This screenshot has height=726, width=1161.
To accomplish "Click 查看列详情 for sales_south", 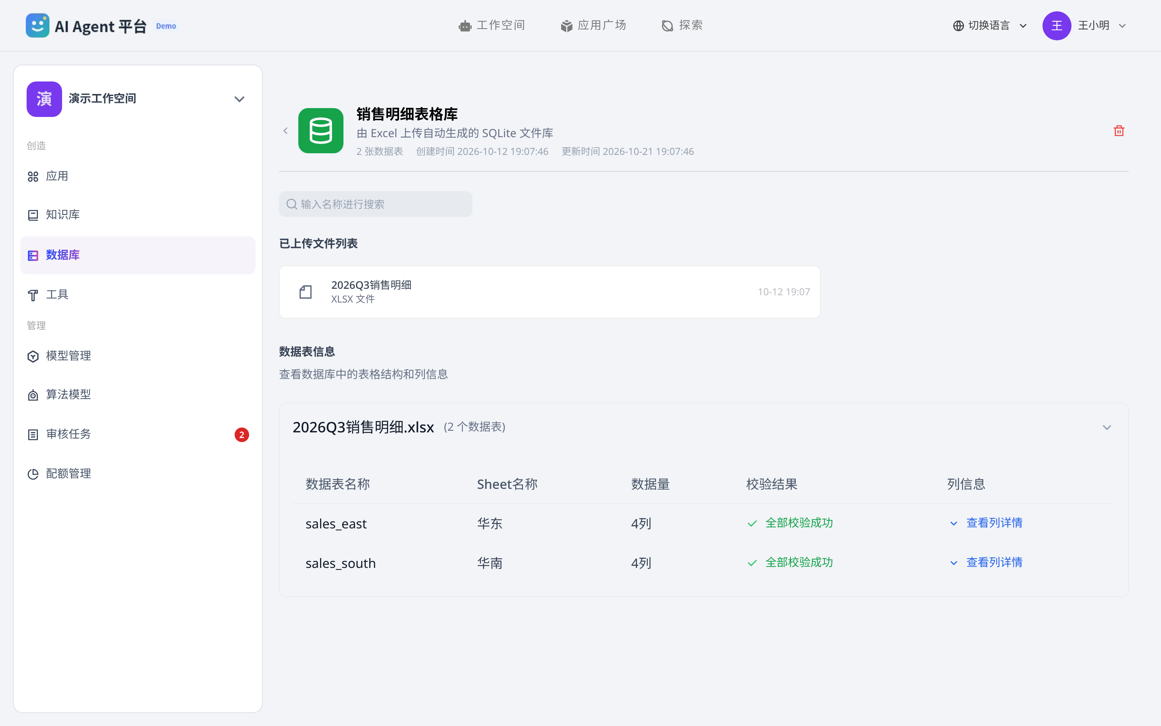I will pos(986,562).
